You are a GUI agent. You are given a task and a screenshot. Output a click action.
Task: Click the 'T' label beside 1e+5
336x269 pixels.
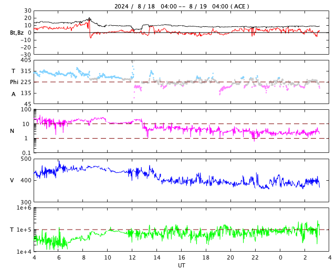pos(12,230)
